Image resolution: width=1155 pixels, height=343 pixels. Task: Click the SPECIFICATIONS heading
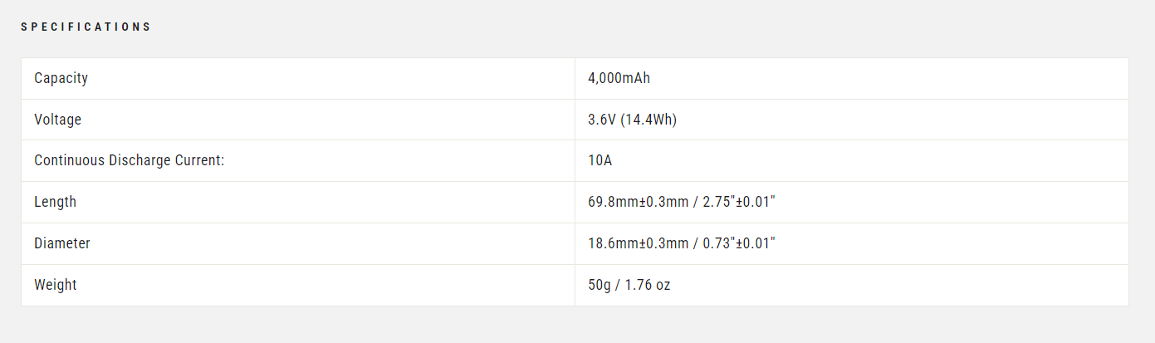pos(86,27)
